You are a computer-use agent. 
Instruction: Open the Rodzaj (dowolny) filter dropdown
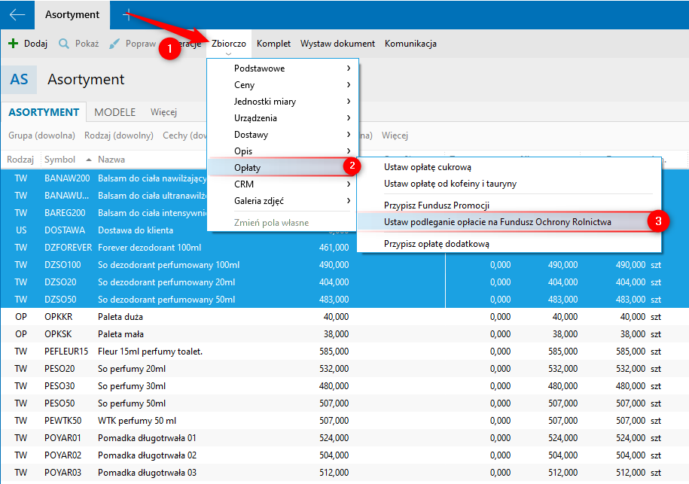(119, 135)
